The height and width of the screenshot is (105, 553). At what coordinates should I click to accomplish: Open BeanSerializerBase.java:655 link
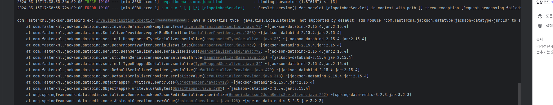coord(235,58)
